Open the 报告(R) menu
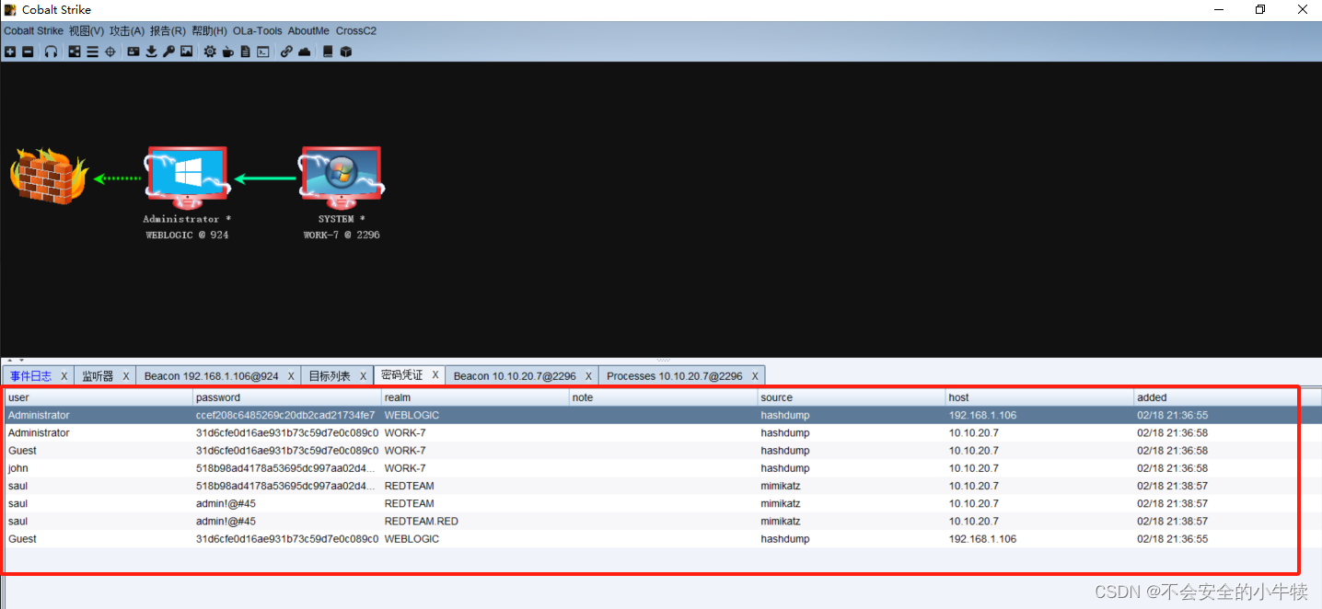 click(168, 30)
